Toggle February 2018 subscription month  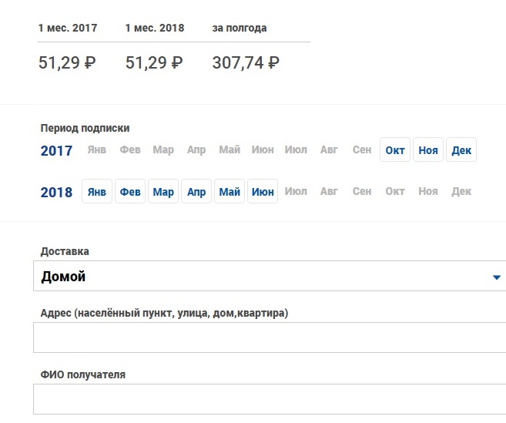click(130, 192)
